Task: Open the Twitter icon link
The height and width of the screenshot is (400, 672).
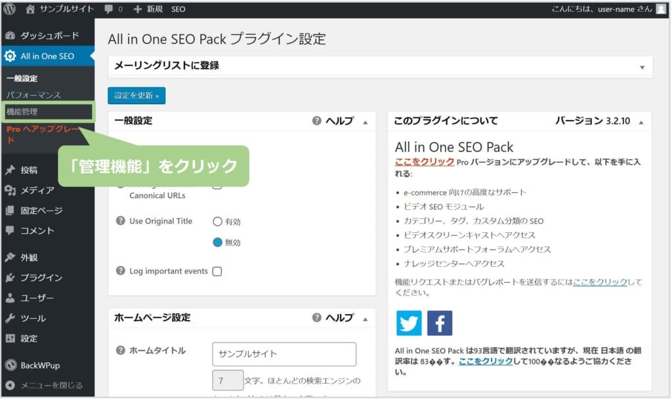Action: tap(409, 323)
